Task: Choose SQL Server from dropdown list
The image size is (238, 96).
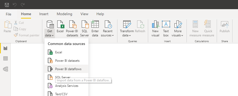Action: click(66, 77)
